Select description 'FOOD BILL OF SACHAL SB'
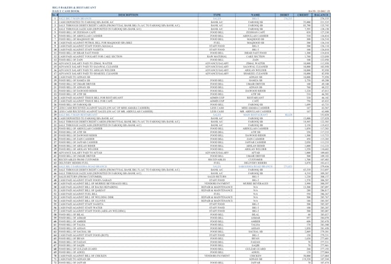The width and height of the screenshot is (391, 264). 75,232
